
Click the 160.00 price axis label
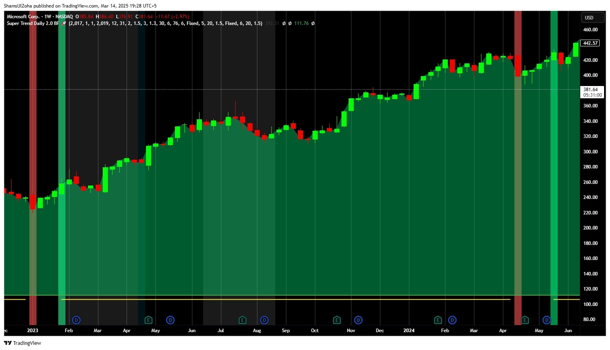pyautogui.click(x=590, y=258)
